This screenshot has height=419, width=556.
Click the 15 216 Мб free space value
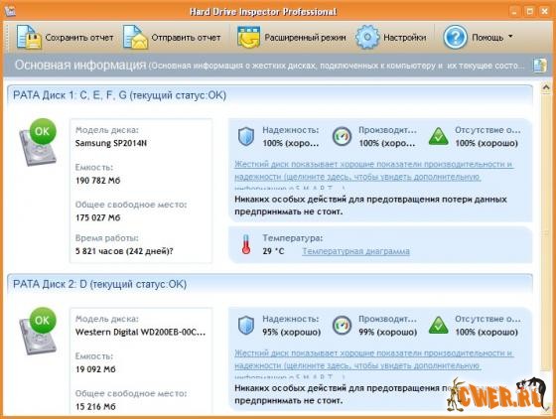pos(95,407)
